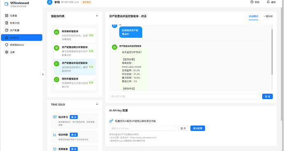The image size is (284, 151).
Task: Click the 发送 send button
Action: click(x=268, y=96)
